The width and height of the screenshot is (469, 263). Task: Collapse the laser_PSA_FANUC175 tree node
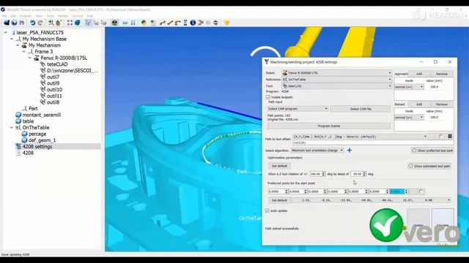(x=6, y=32)
